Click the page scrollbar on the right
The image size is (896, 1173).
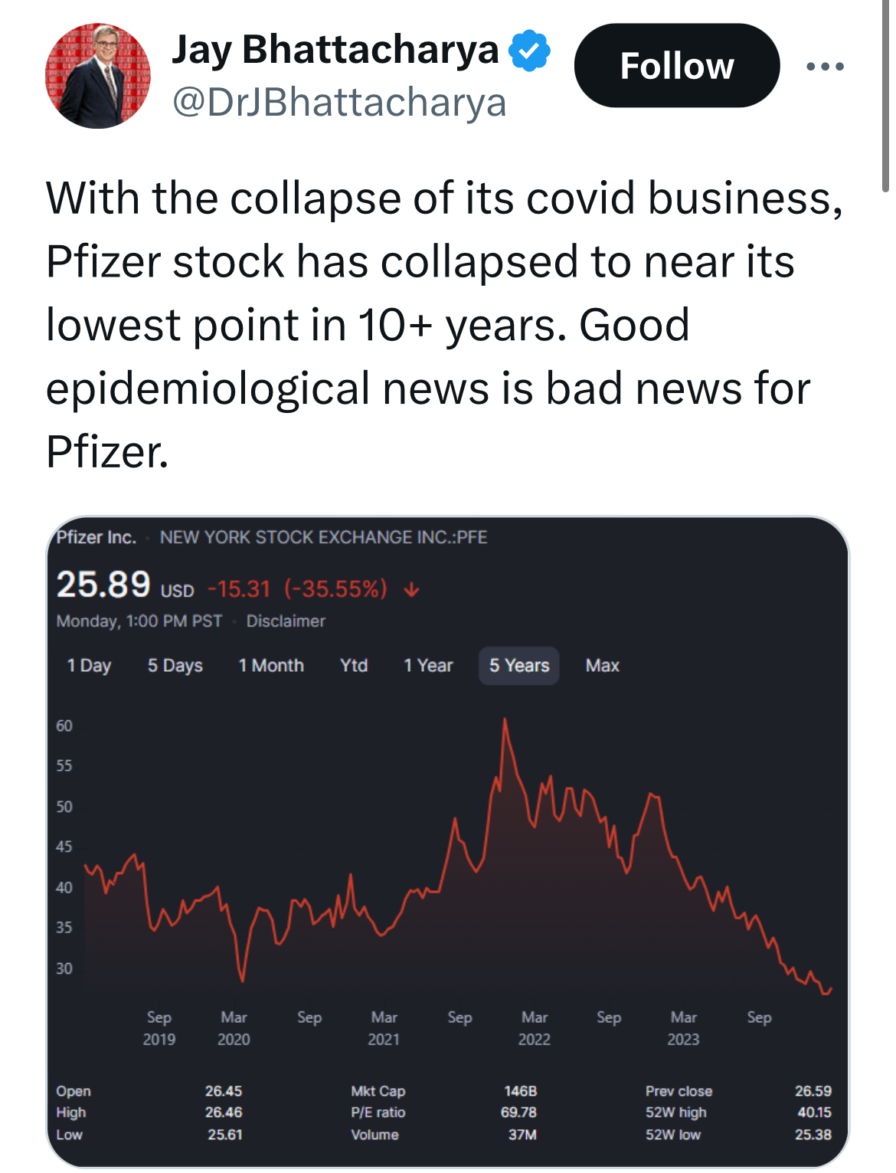coord(886,96)
